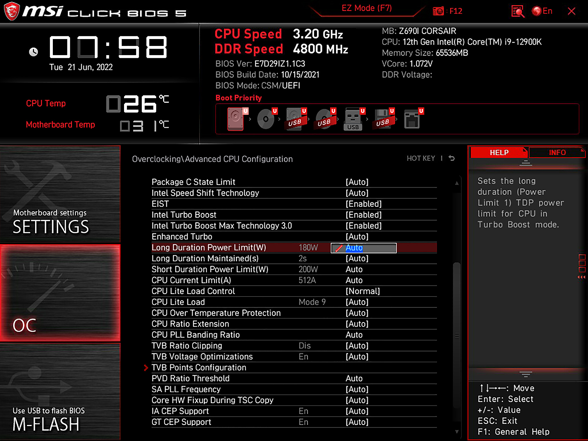588x441 pixels.
Task: Switch to the INFO tab
Action: (557, 152)
